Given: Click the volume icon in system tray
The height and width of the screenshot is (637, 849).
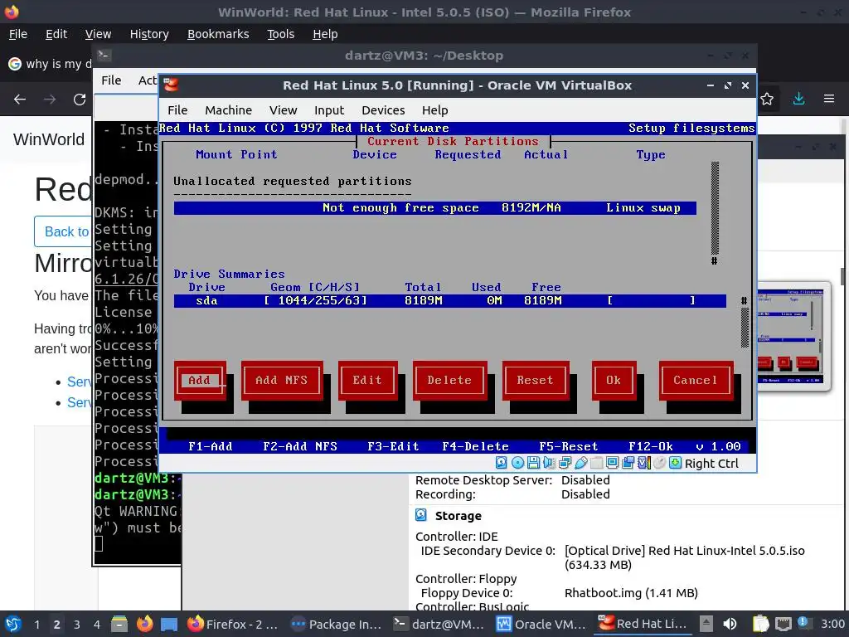Looking at the screenshot, I should (730, 624).
